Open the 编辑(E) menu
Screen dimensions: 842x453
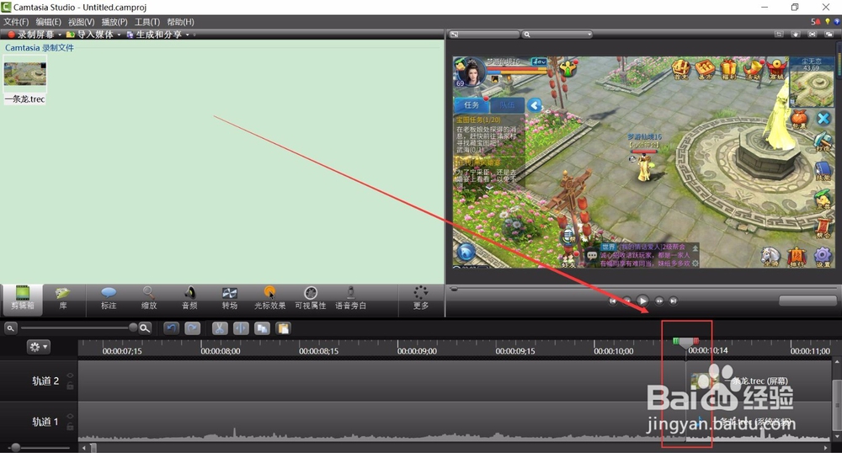pos(48,22)
